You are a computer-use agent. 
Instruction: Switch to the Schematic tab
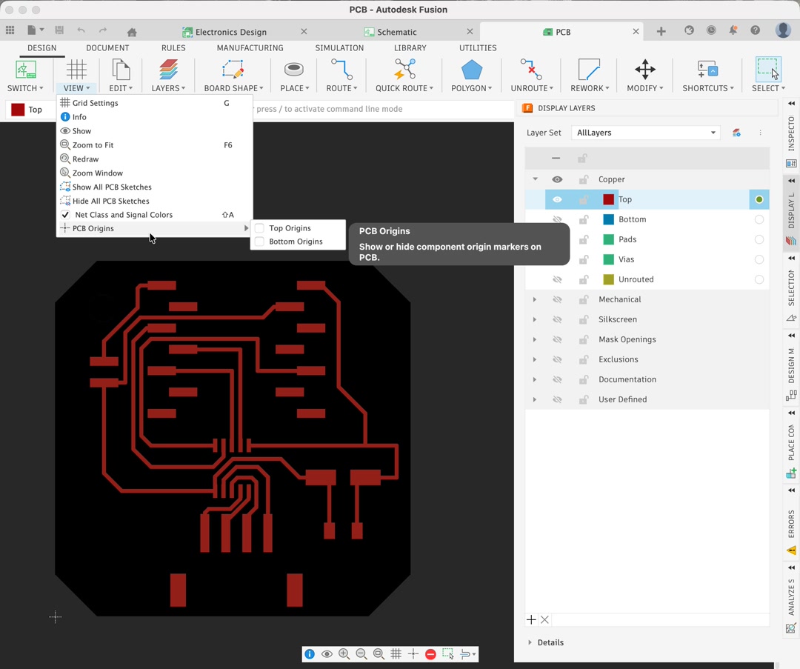397,32
